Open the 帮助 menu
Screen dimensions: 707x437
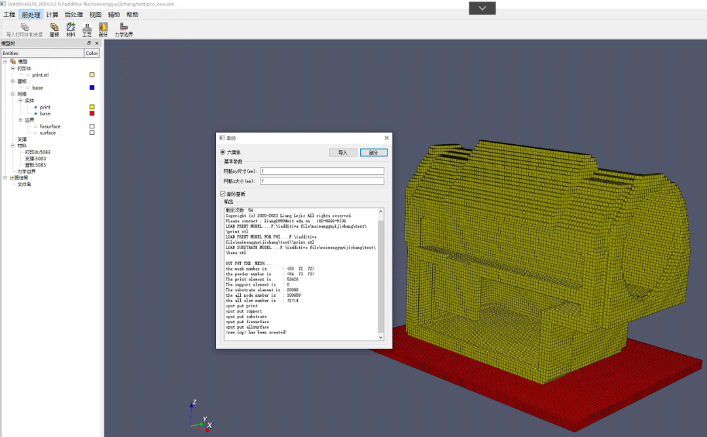[132, 14]
